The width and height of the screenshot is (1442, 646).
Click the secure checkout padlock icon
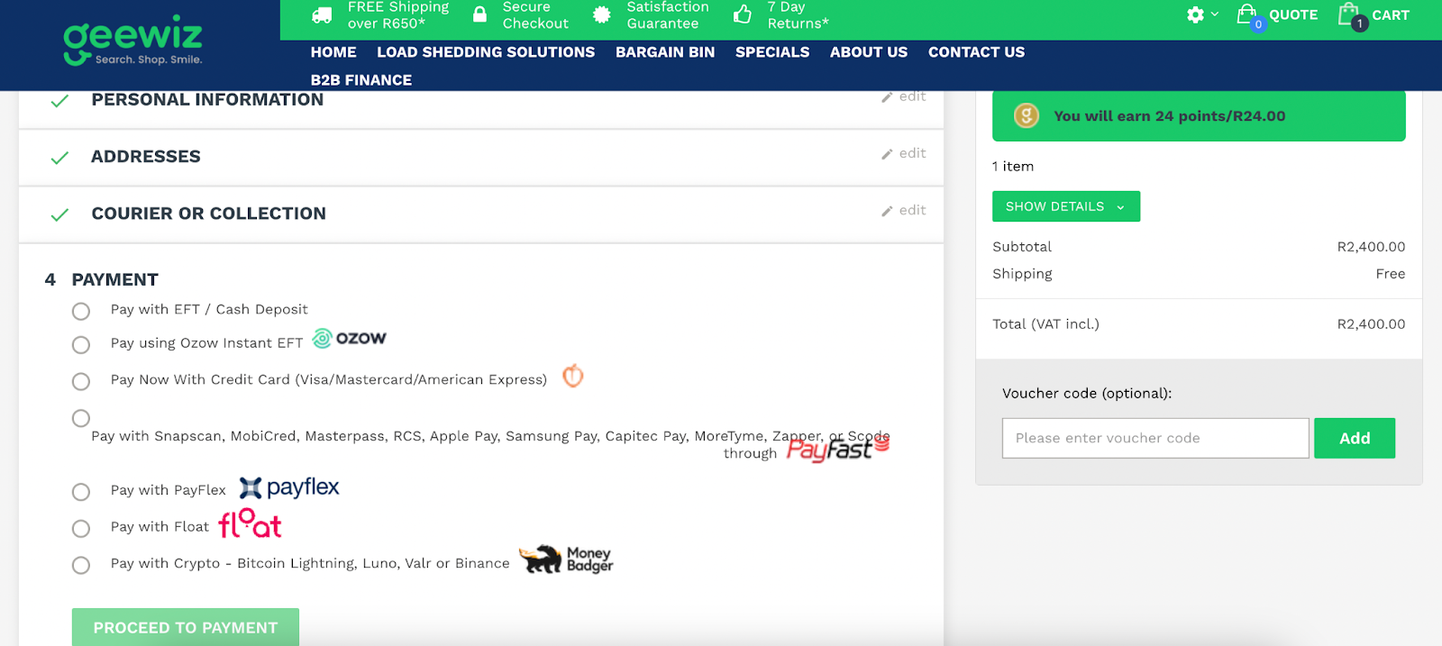coord(480,14)
